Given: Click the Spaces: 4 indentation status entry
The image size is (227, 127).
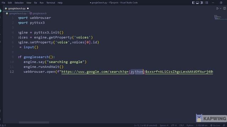Looking at the screenshot, I should [x=164, y=126].
